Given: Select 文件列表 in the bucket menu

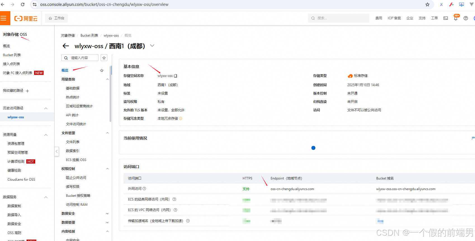Looking at the screenshot, I should [73, 142].
